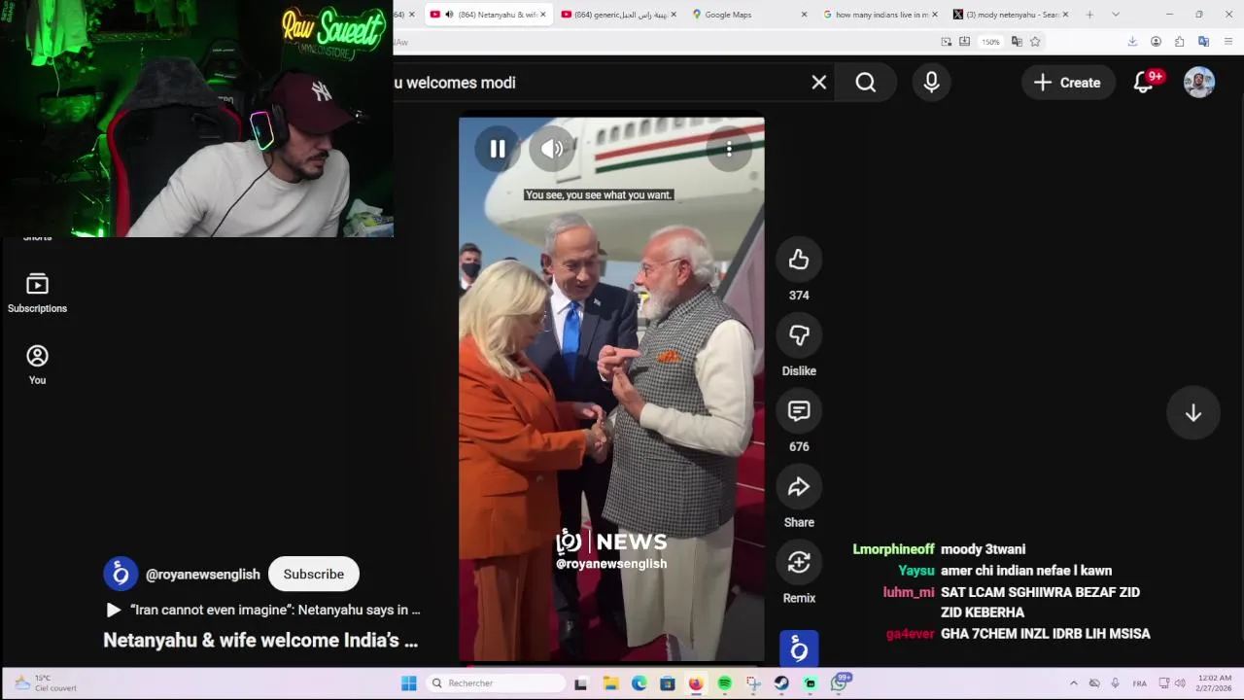Expand the list-all-tabs chevron
This screenshot has width=1244, height=700.
[x=1116, y=15]
